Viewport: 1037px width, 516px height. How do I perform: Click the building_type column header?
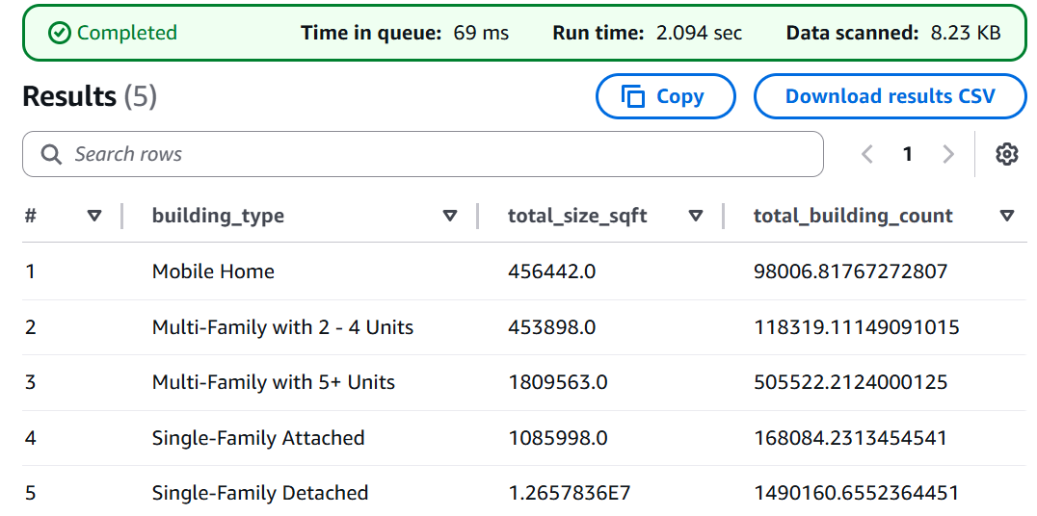click(218, 216)
